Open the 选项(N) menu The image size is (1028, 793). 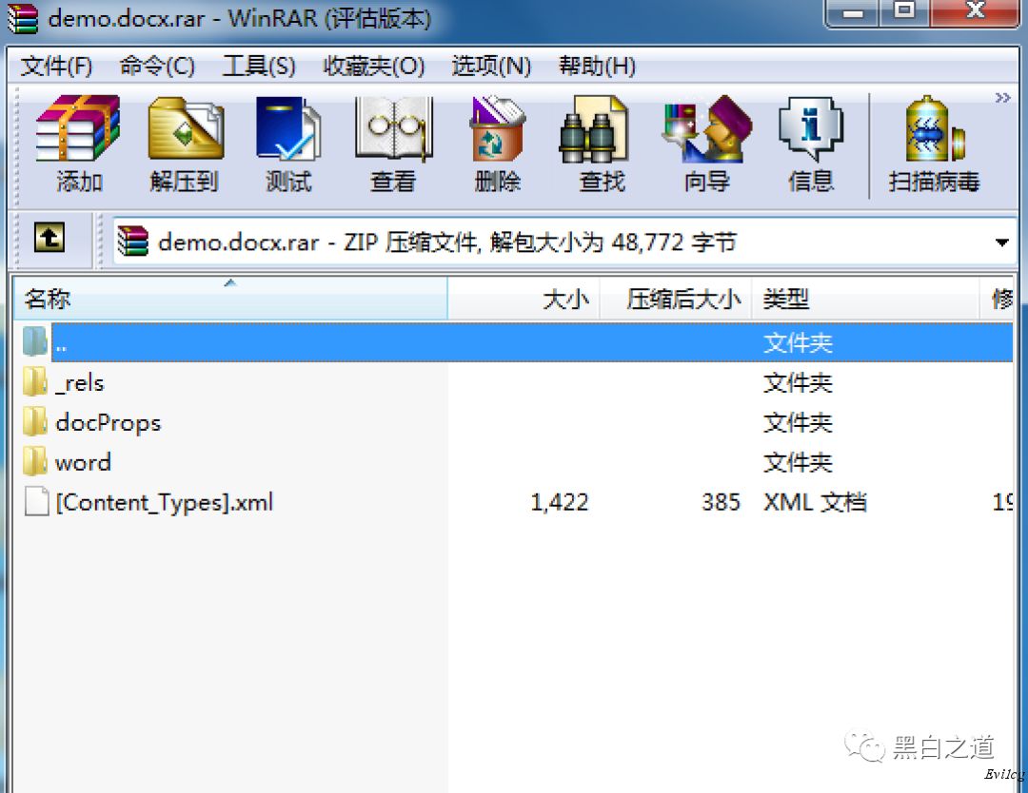point(491,66)
